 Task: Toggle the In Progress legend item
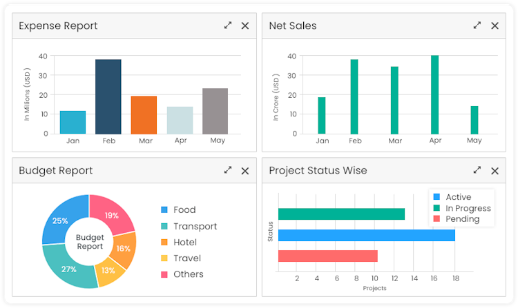tap(468, 208)
